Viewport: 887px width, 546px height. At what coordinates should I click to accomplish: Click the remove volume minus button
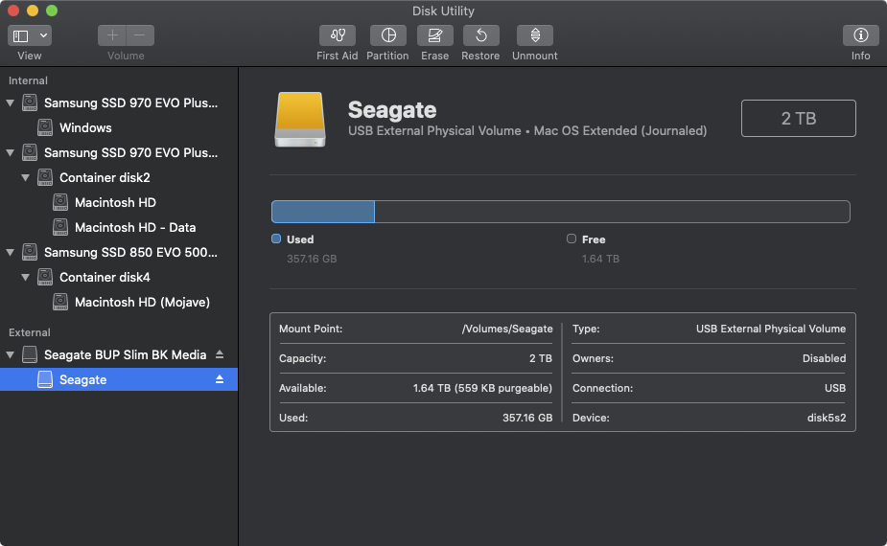140,35
